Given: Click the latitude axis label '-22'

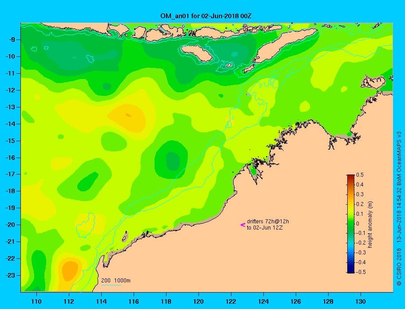Looking at the screenshot, I should pos(10,258).
